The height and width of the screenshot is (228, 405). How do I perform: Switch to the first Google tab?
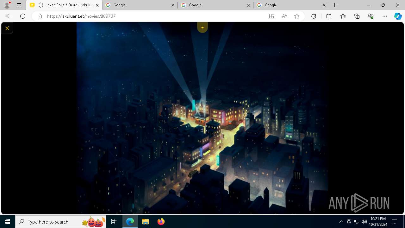click(140, 5)
